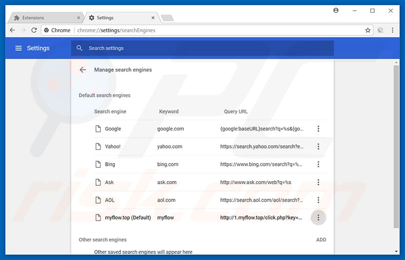Viewport: 405px width, 260px height.
Task: Click the Manage search engines heading
Action: coord(123,70)
